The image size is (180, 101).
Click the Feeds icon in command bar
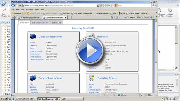pos(117,17)
